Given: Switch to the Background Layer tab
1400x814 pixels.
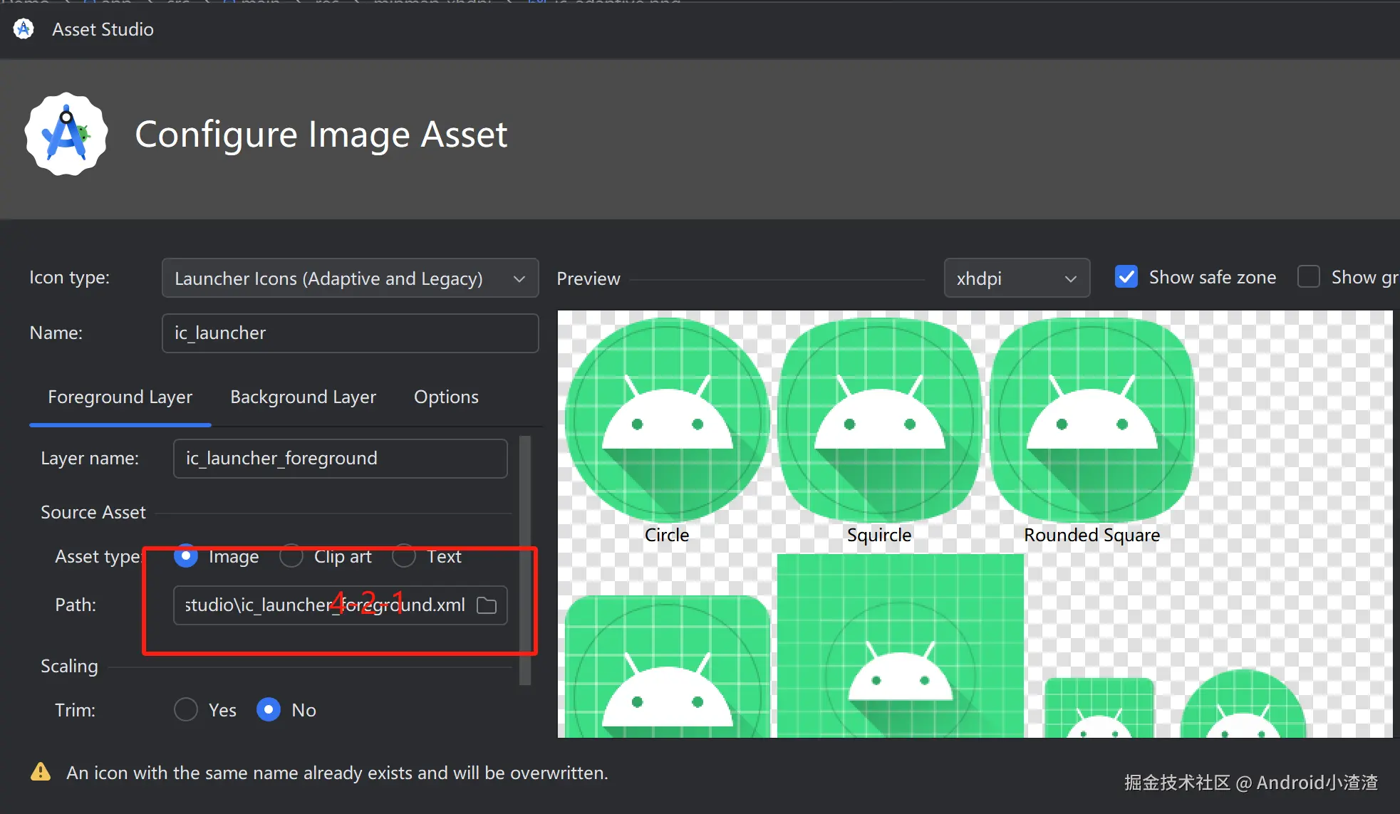Looking at the screenshot, I should pyautogui.click(x=303, y=397).
